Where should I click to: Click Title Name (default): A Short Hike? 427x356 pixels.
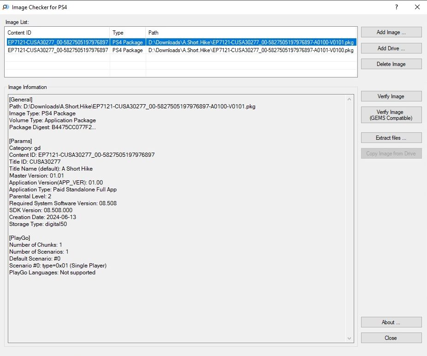click(51, 169)
